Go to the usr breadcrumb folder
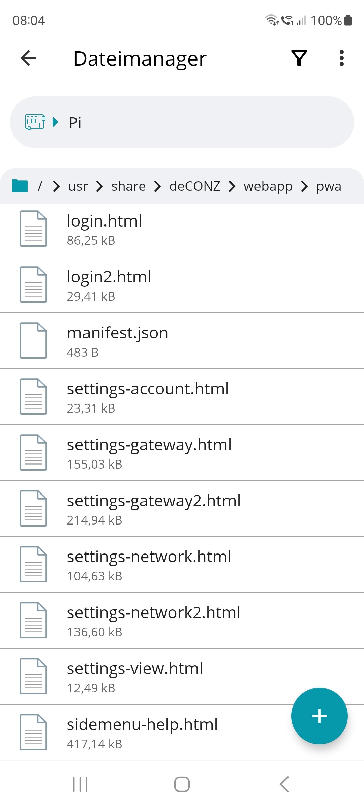The height and width of the screenshot is (809, 364). [78, 186]
